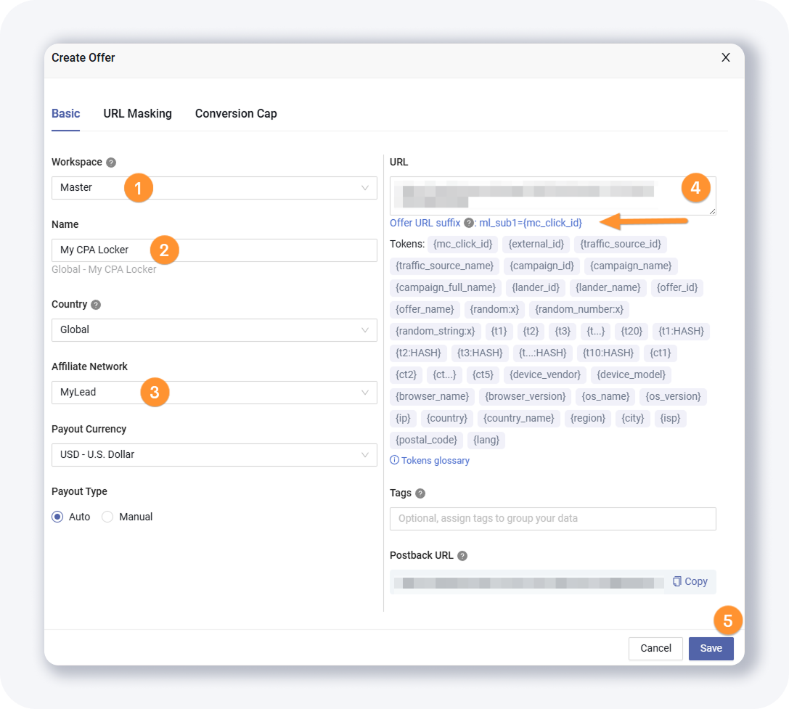Open the Workspace dropdown showing Master
The width and height of the screenshot is (789, 709).
click(214, 188)
